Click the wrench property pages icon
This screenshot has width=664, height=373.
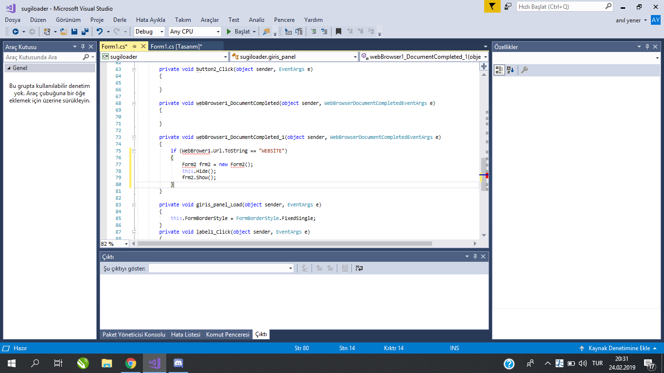tap(524, 70)
